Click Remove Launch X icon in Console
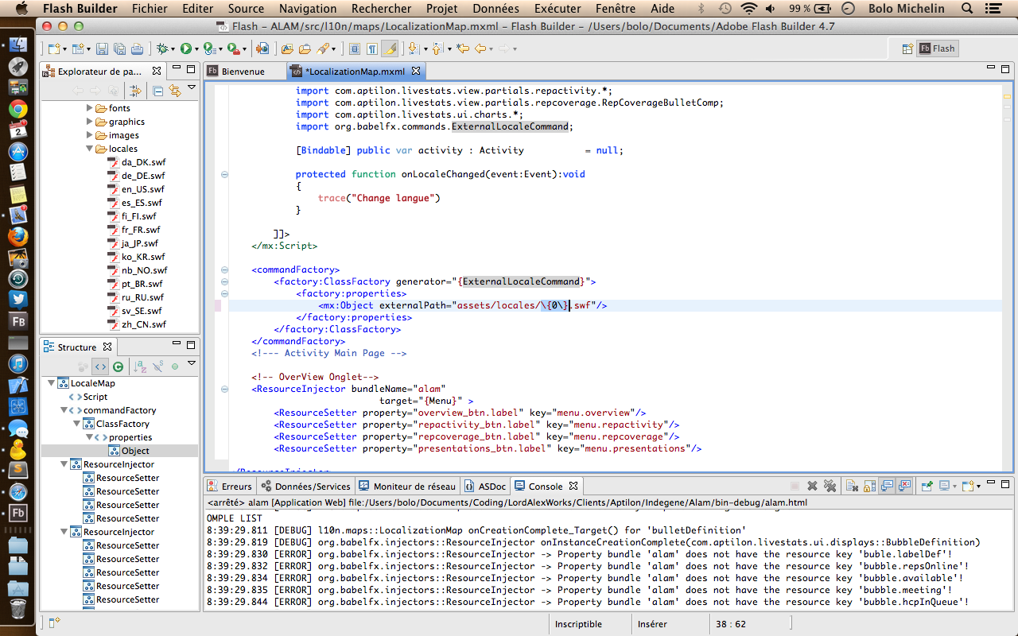The width and height of the screenshot is (1018, 636). (812, 486)
